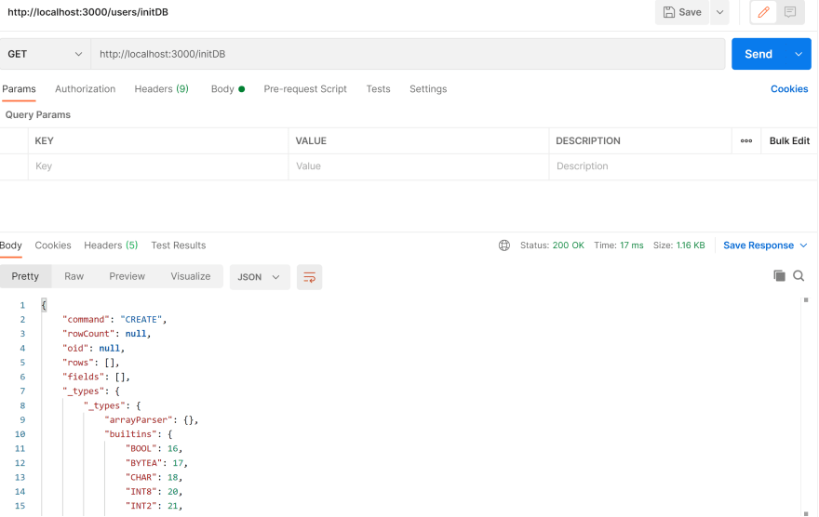Open the response Cookies tab

53,245
